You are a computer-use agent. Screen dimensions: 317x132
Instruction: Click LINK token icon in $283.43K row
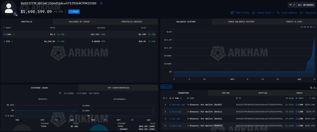(x=297, y=126)
